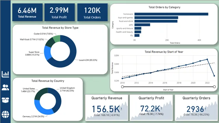Image resolution: width=219 pixels, height=123 pixels.
Task: Click the 'Mall Kiosk 0.71M (11.02%)' label
Action: [x=32, y=40]
